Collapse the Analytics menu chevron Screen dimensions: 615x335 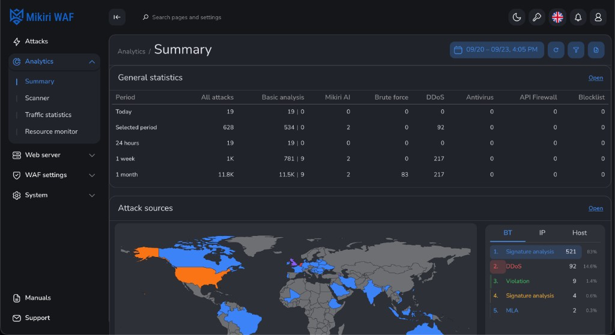92,62
